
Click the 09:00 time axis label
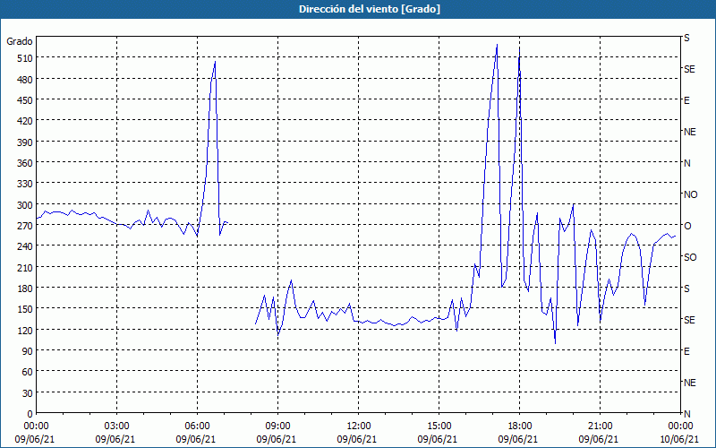(x=278, y=426)
